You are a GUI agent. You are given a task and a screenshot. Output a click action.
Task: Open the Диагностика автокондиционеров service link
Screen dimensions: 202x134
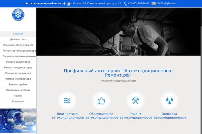pyautogui.click(x=68, y=116)
